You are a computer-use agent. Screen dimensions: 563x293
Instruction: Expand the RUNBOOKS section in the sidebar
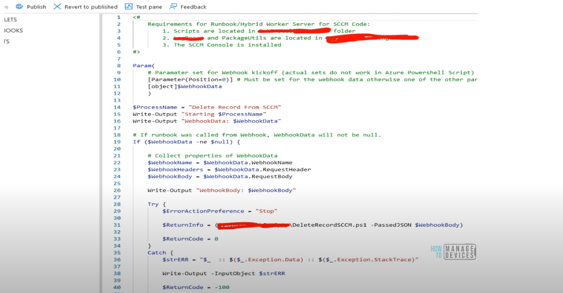pyautogui.click(x=12, y=30)
